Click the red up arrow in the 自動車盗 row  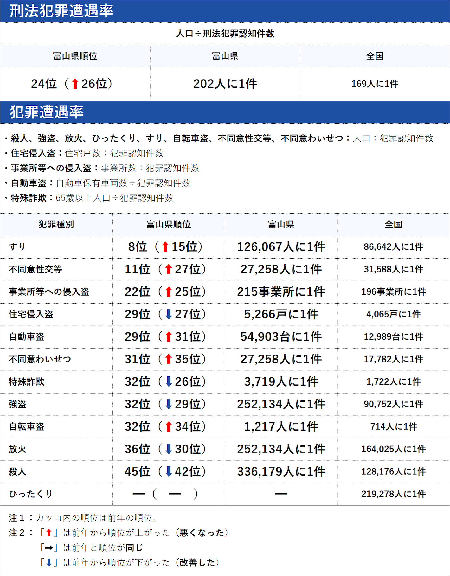tap(169, 337)
